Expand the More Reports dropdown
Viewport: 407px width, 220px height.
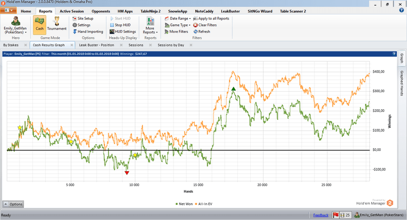(150, 25)
